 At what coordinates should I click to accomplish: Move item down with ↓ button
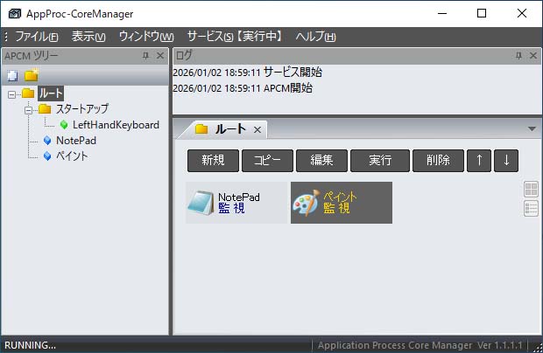[x=506, y=161]
